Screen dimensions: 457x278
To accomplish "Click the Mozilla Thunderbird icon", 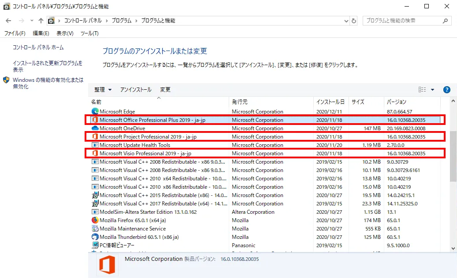I will (x=95, y=237).
